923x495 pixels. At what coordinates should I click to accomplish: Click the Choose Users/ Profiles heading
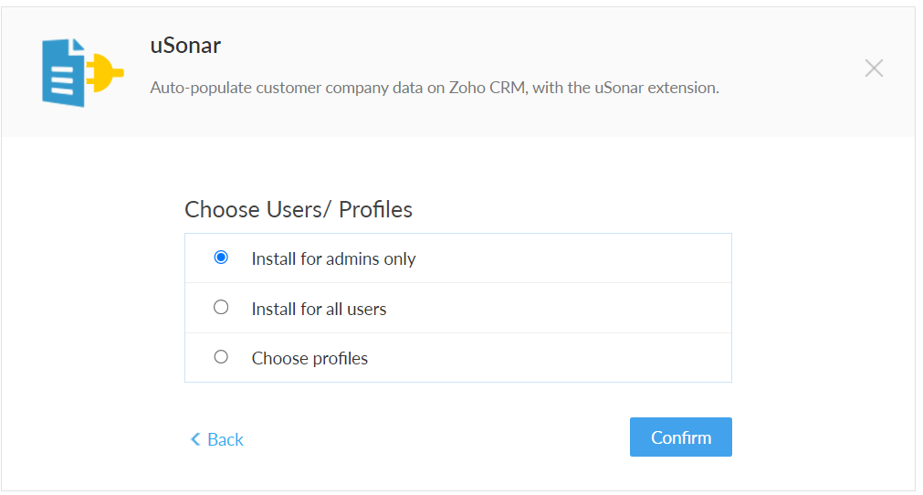(x=299, y=210)
